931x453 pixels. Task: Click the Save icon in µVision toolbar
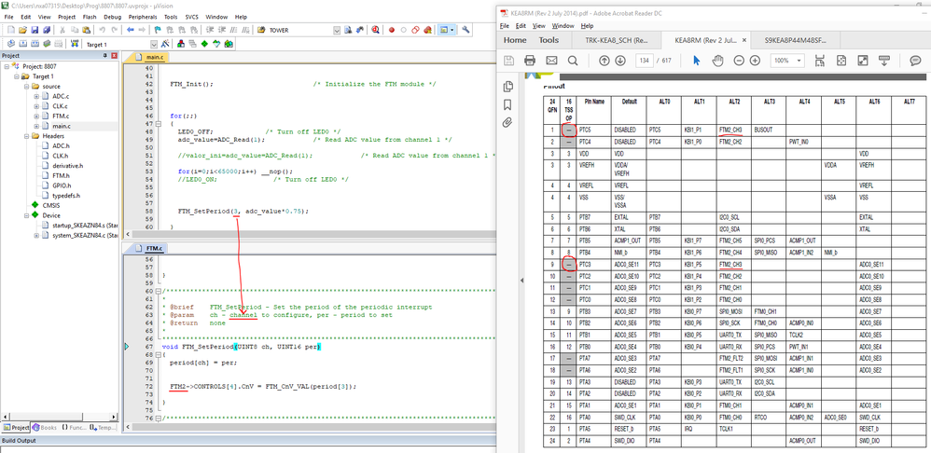[x=35, y=30]
